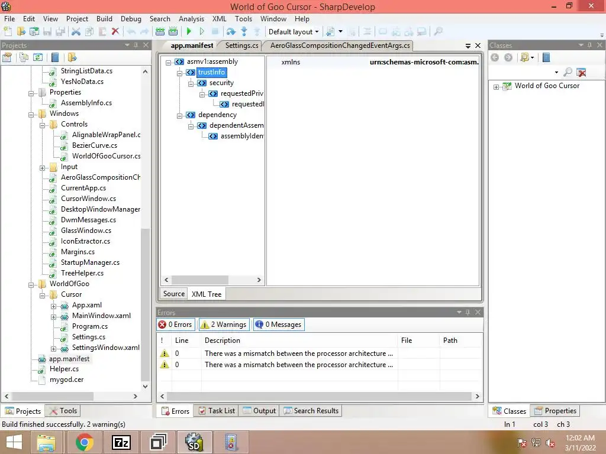This screenshot has width=606, height=454.
Task: Click the Cut scissors toolbar icon
Action: [x=76, y=32]
